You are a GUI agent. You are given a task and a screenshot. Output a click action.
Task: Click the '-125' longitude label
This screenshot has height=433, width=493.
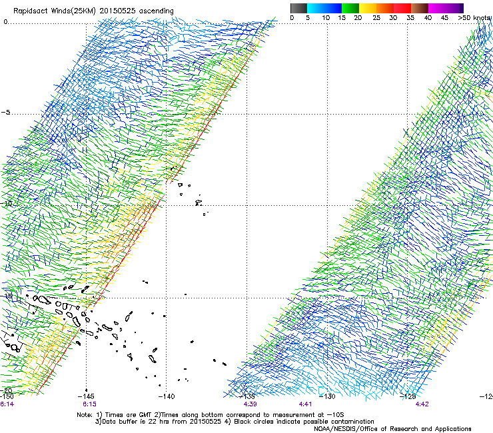coord(408,396)
